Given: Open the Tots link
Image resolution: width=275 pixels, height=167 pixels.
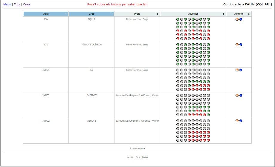Looking at the screenshot, I should (x=17, y=4).
